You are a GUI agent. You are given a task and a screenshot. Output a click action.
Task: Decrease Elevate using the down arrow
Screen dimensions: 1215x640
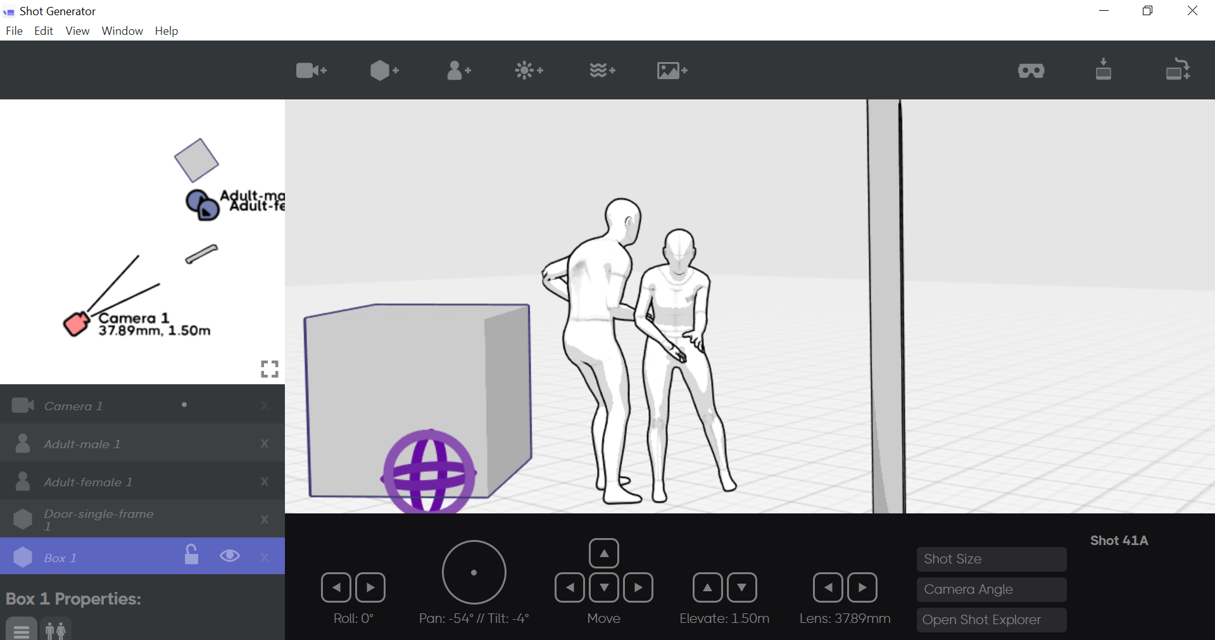coord(742,587)
